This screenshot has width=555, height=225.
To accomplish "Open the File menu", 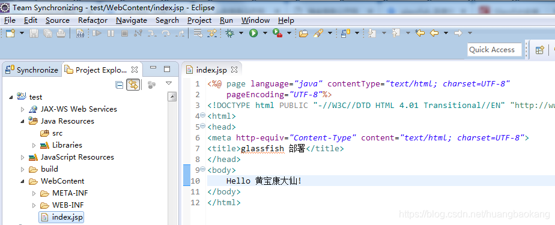I will pos(10,20).
